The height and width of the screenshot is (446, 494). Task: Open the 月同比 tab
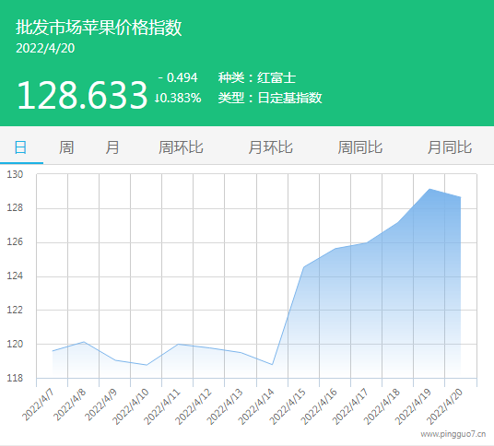point(450,147)
